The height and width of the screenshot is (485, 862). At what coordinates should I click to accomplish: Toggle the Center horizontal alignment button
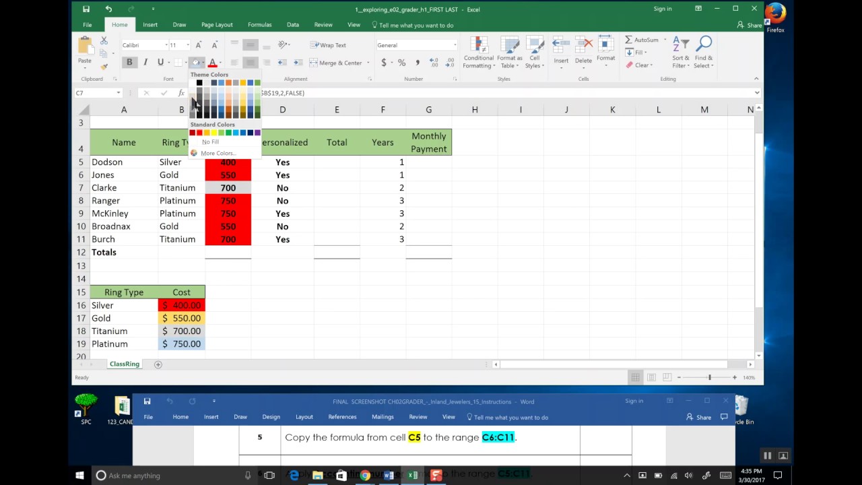251,63
